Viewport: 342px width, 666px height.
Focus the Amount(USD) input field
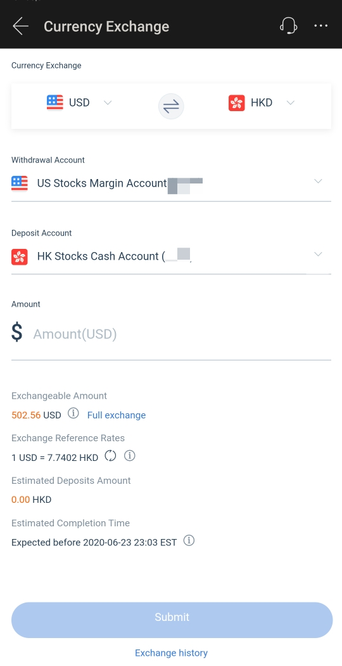(171, 335)
